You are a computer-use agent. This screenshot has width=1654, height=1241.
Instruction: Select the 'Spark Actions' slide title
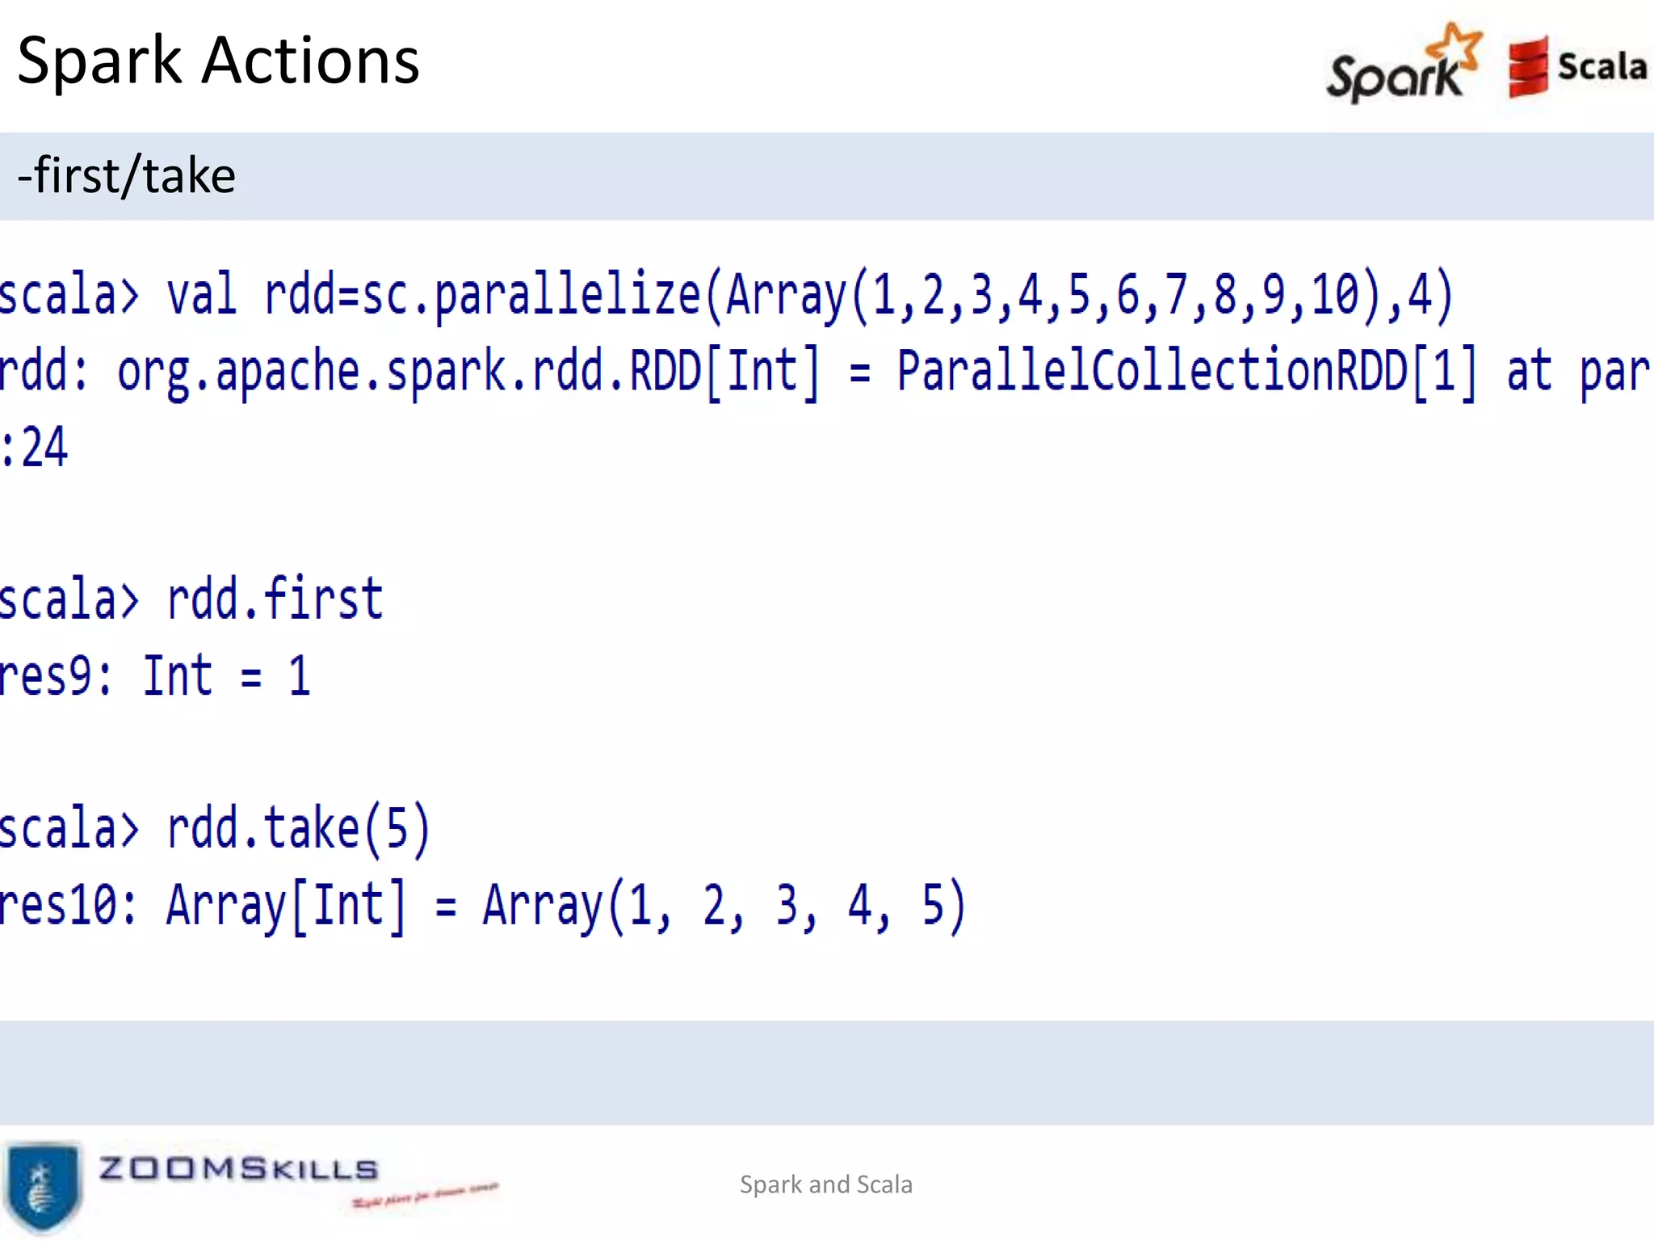[218, 61]
